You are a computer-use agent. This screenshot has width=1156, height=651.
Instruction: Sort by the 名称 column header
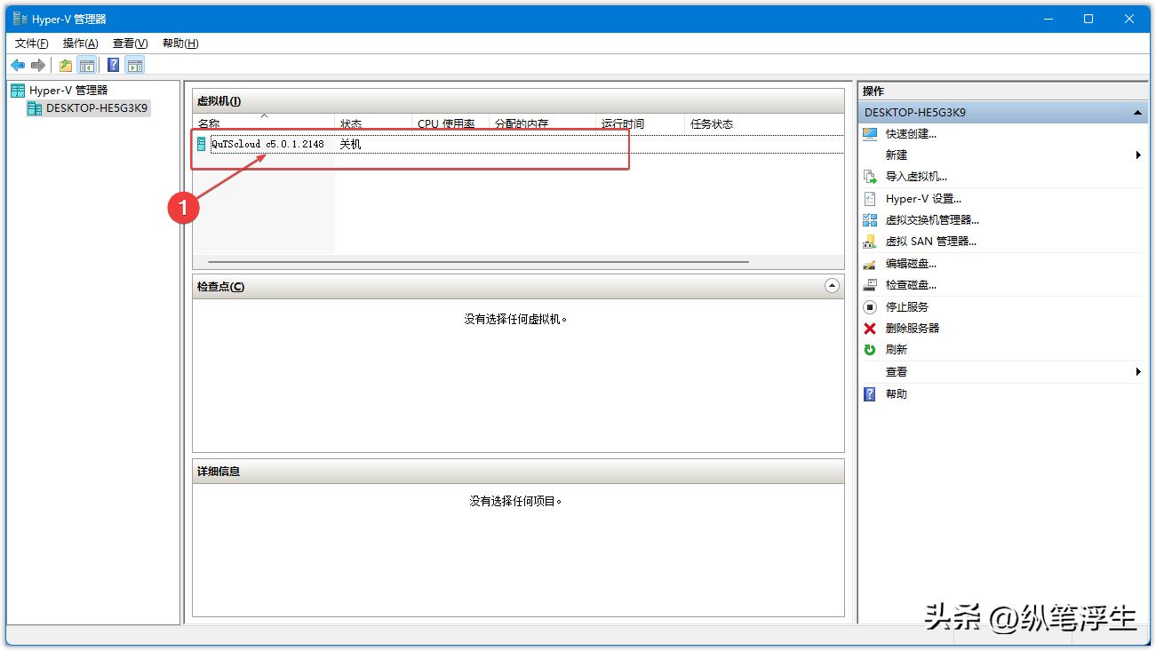[264, 123]
